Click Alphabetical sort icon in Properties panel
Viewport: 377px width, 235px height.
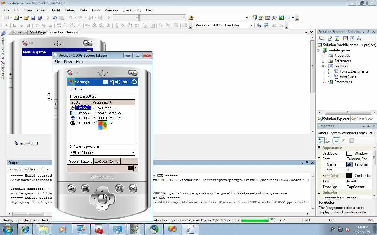(x=328, y=141)
